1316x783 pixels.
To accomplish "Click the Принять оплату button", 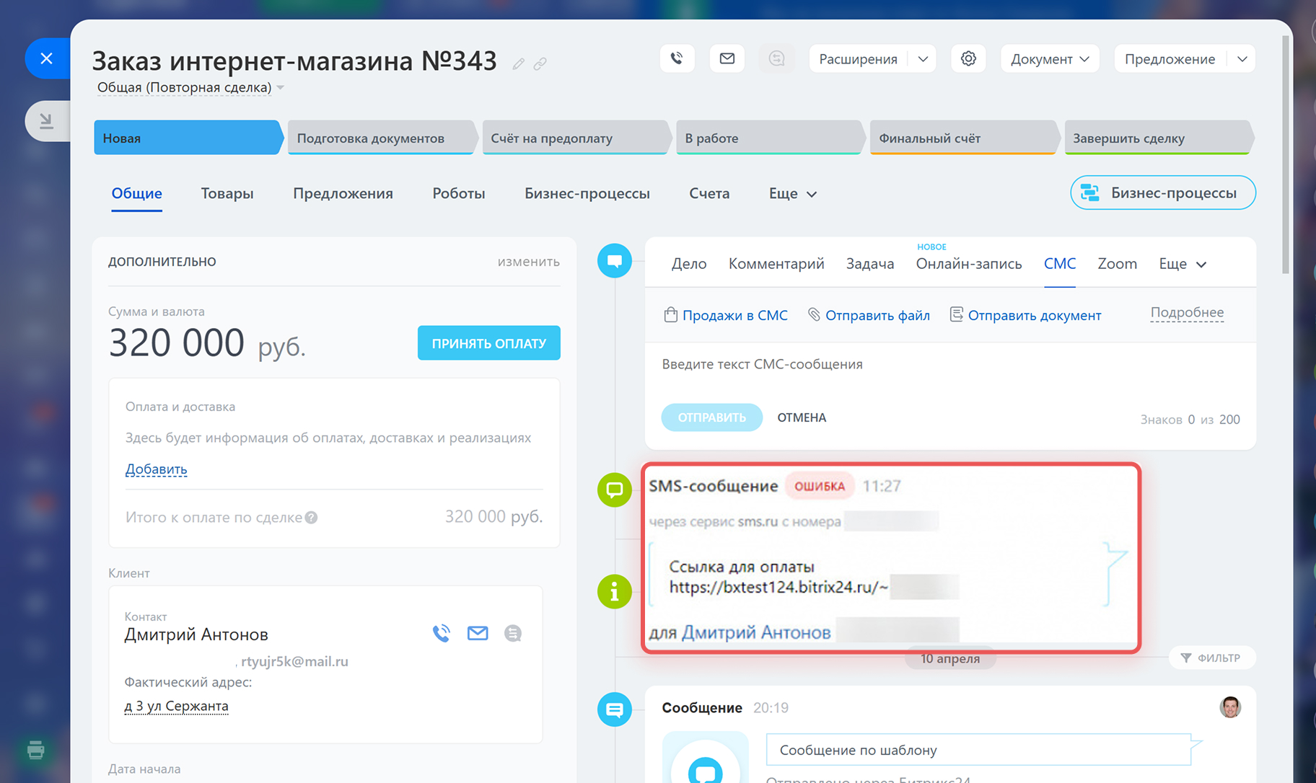I will (x=489, y=343).
